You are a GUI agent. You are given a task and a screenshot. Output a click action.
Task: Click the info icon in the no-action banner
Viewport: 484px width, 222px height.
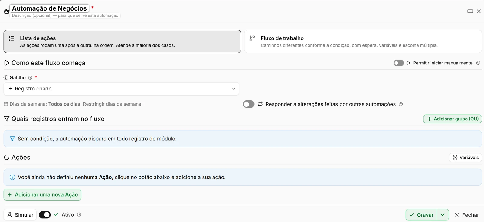click(12, 178)
